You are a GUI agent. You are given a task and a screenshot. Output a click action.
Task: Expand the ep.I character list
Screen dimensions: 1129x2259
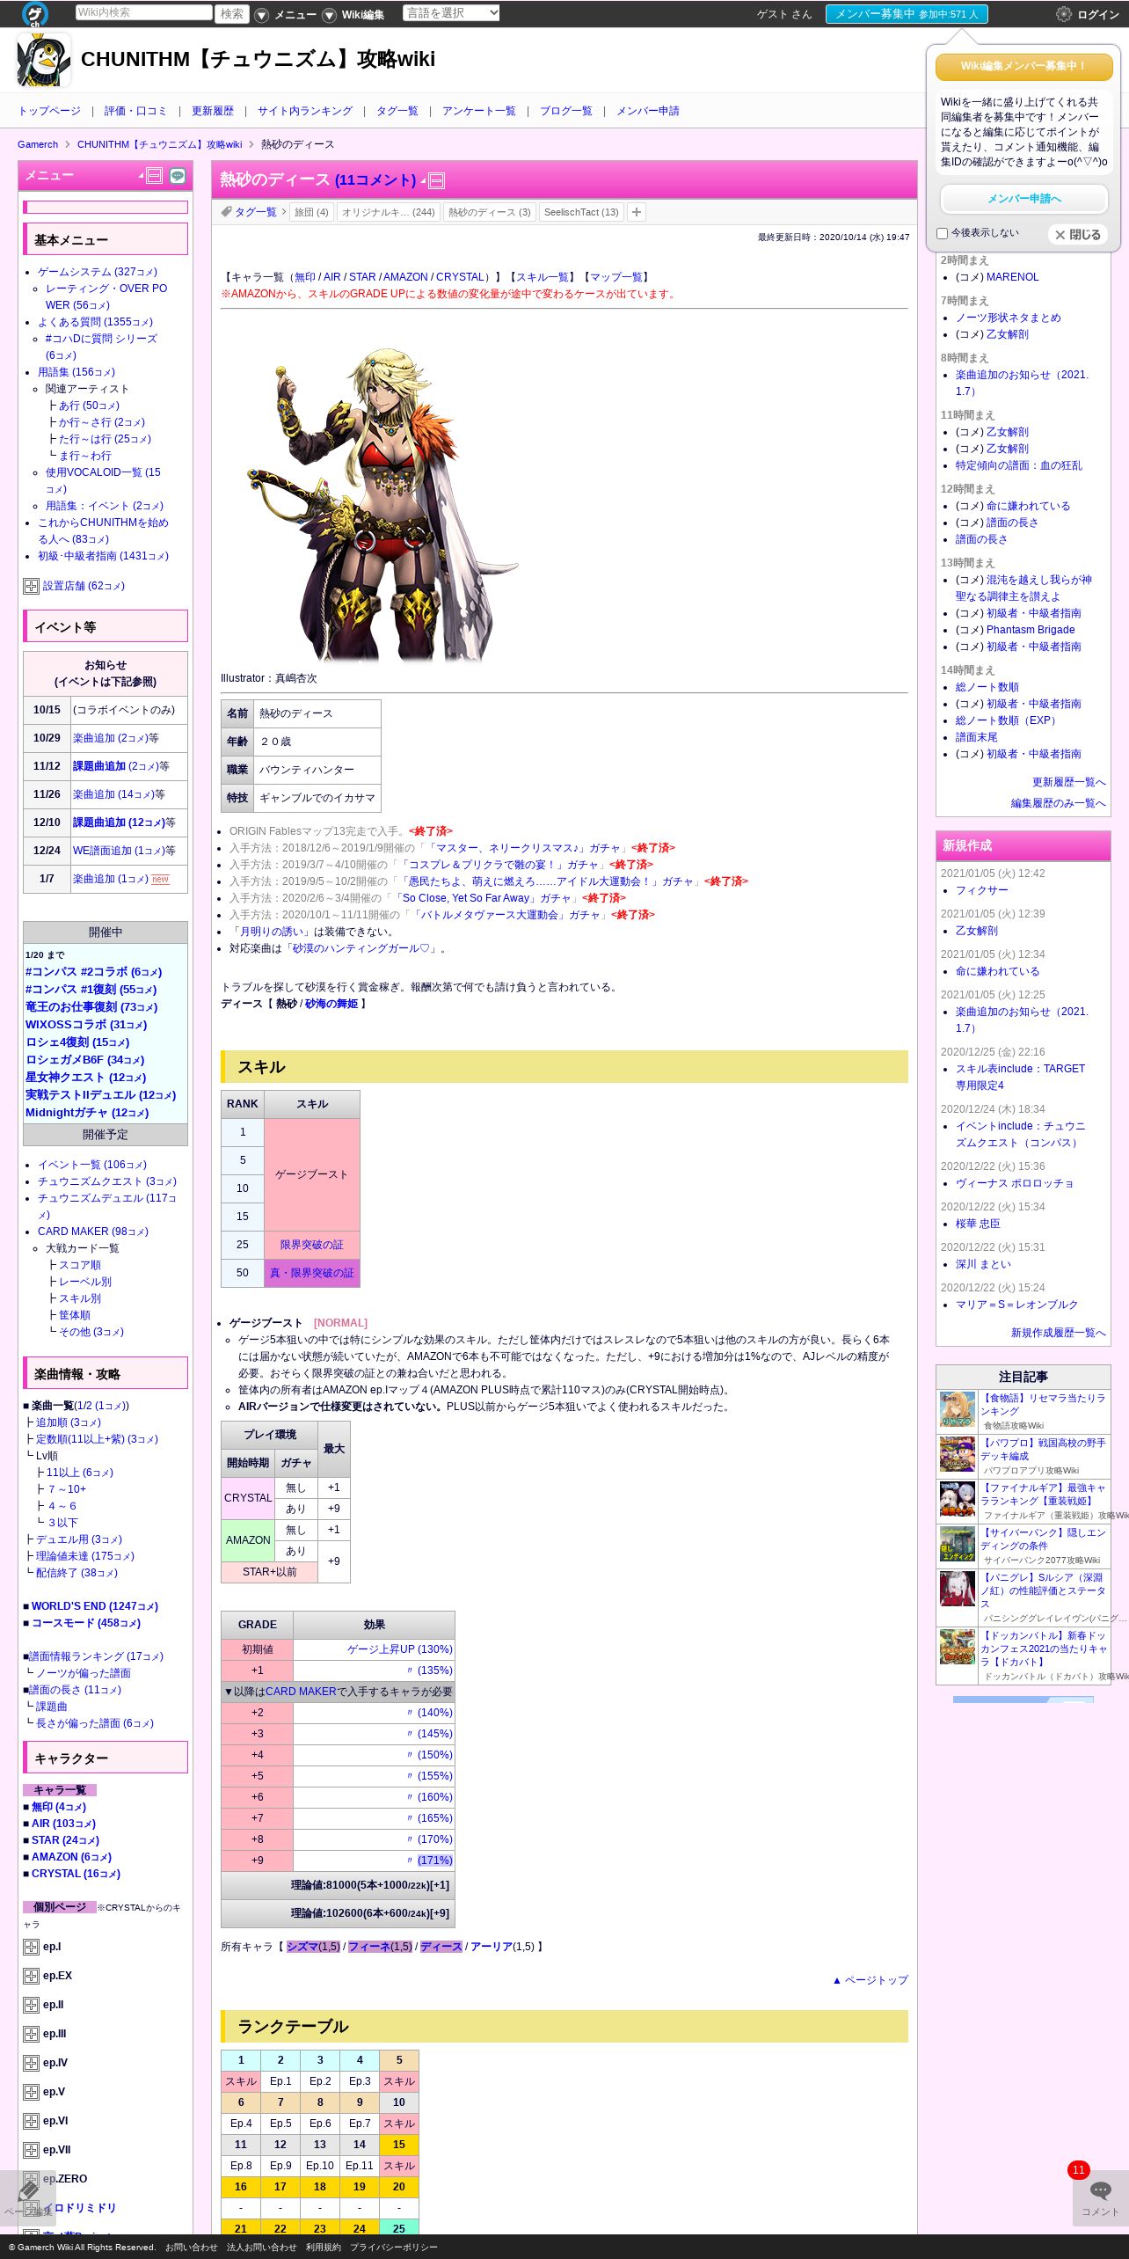pos(31,1948)
